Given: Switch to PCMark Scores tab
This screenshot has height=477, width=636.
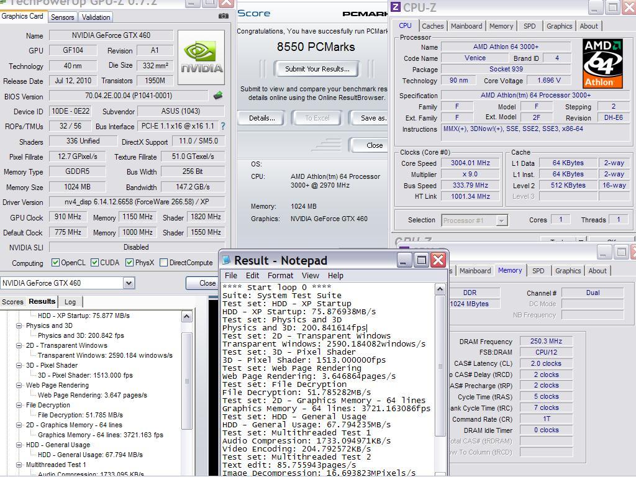Looking at the screenshot, I should pyautogui.click(x=12, y=302).
